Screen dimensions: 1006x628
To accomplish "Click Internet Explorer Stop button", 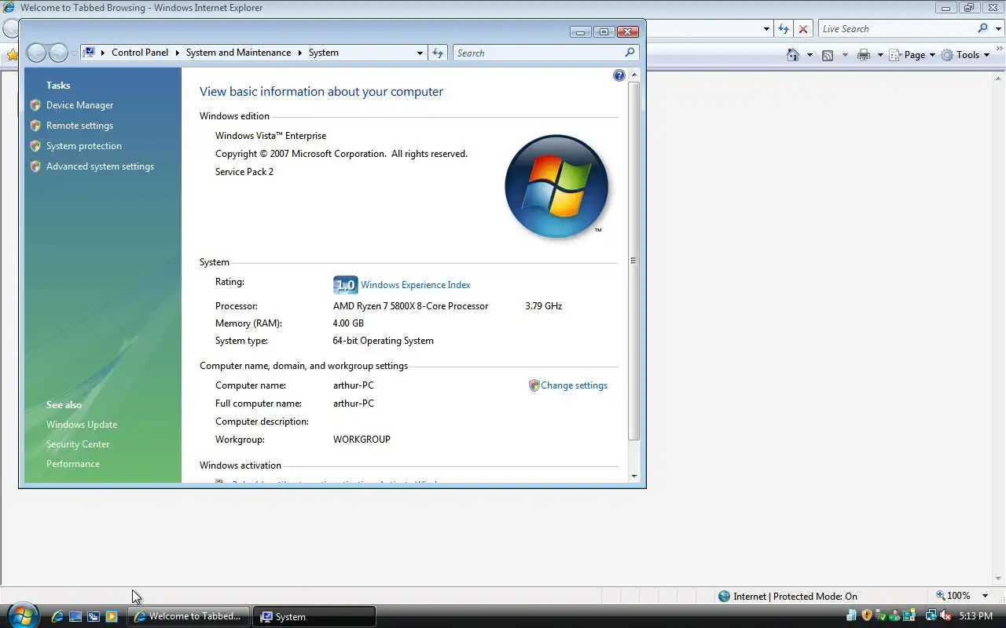I will tap(802, 28).
